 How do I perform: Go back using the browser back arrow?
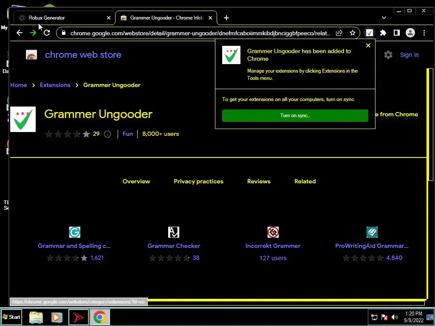click(20, 33)
